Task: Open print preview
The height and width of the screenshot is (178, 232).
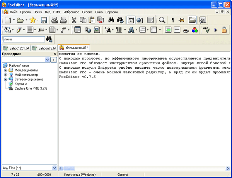Action: coord(55,20)
